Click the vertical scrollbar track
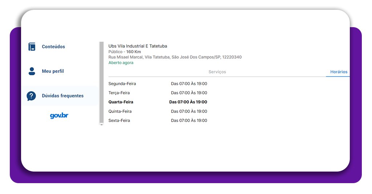 pyautogui.click(x=102, y=82)
